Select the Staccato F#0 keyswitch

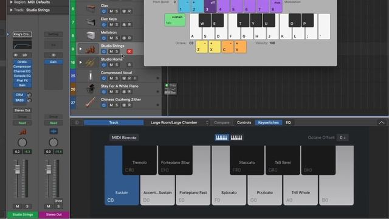[247, 160]
